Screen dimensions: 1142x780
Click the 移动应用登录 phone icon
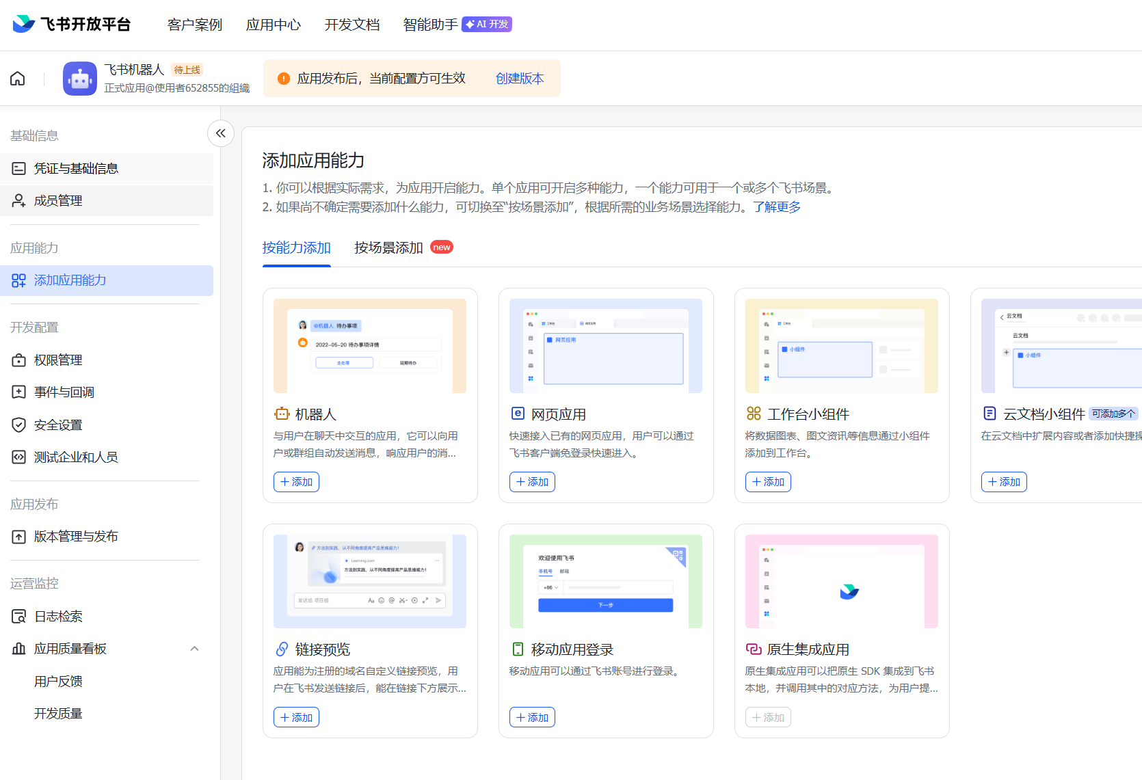518,649
